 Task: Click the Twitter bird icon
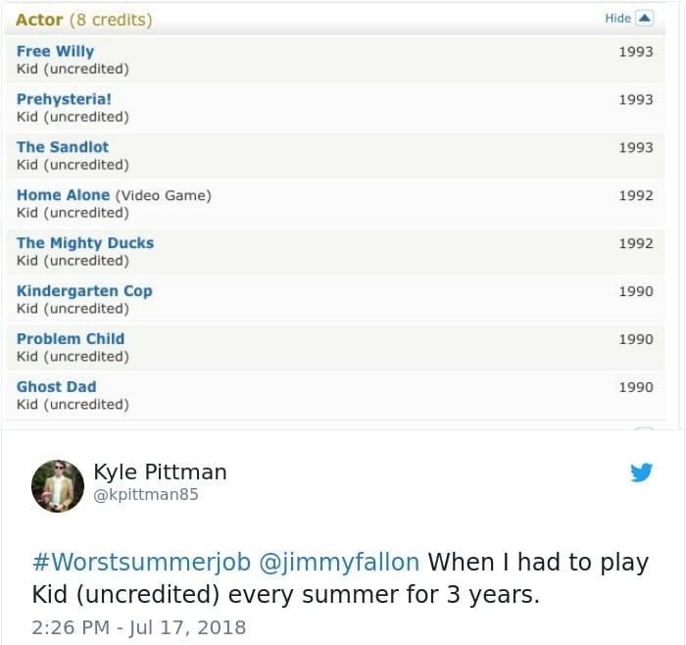coord(641,473)
